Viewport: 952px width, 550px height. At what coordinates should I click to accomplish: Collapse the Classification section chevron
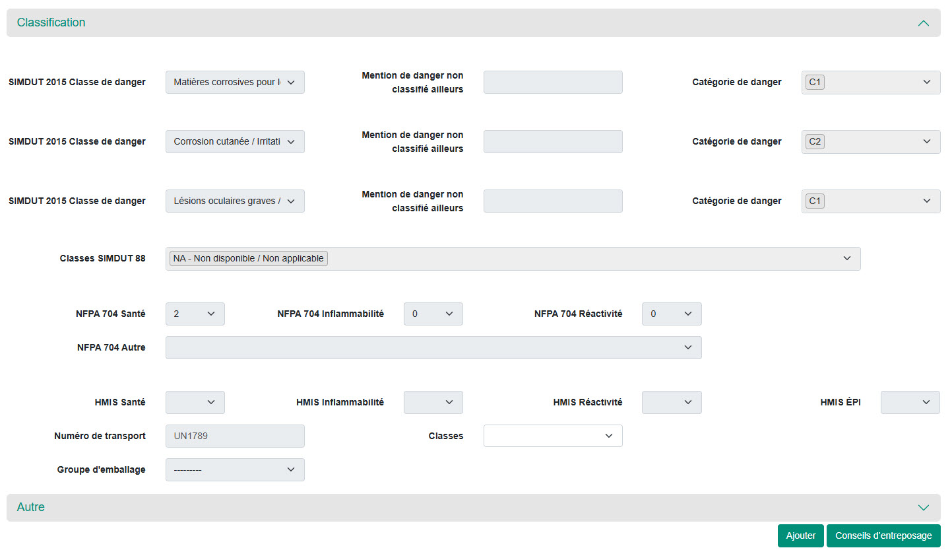[x=923, y=23]
